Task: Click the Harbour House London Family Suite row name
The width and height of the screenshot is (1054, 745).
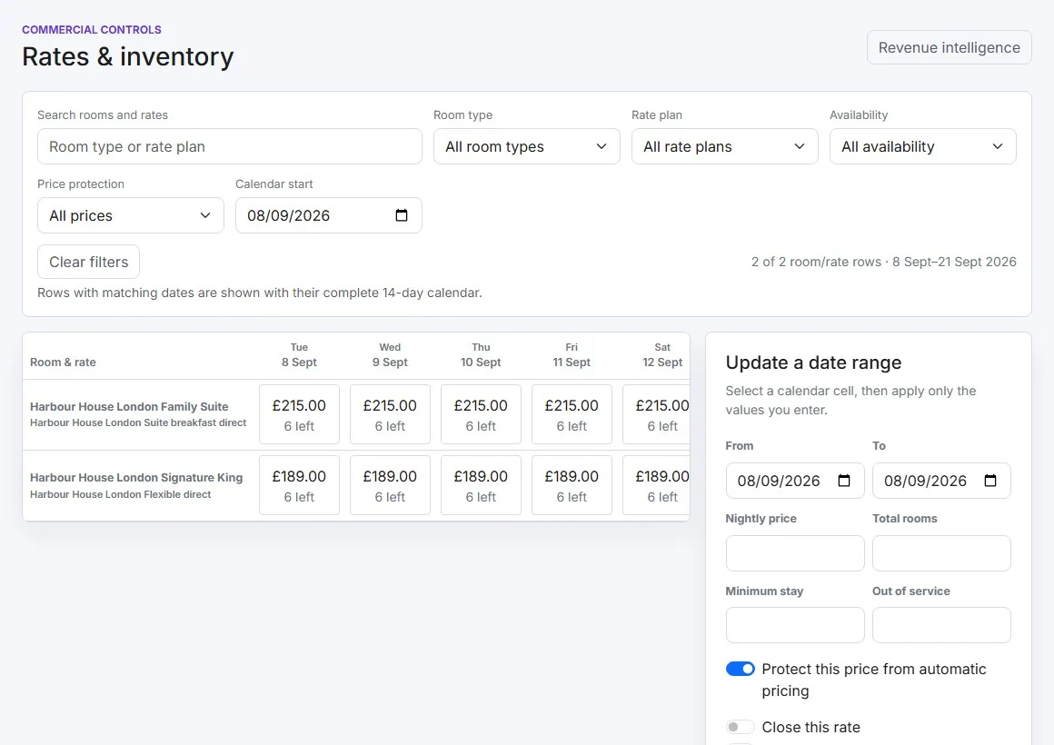Action: point(129,406)
